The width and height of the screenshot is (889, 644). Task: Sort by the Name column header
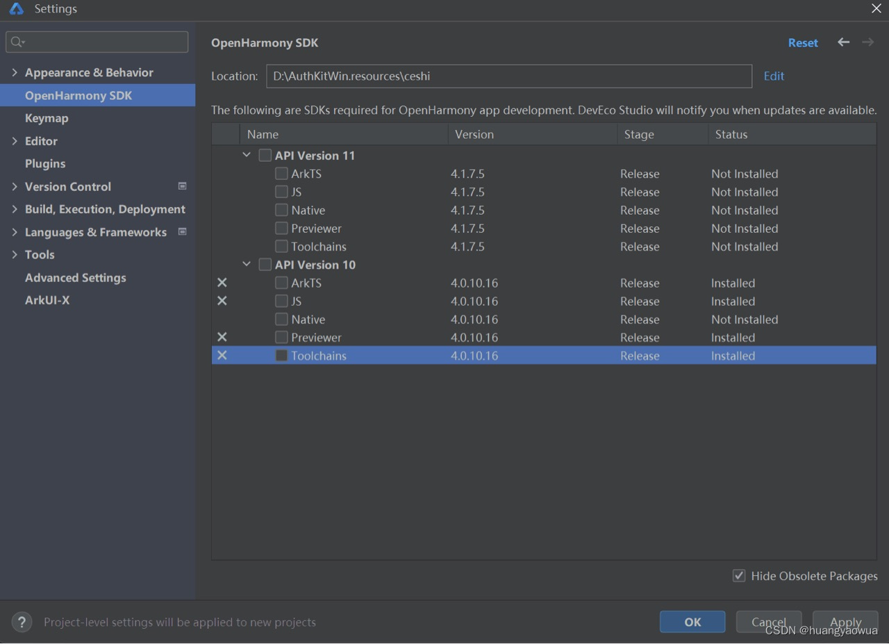(x=344, y=134)
